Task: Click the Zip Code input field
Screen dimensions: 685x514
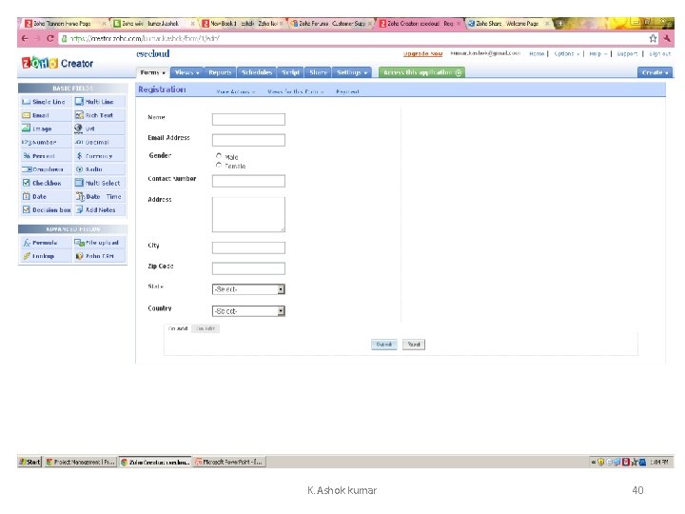Action: (248, 268)
